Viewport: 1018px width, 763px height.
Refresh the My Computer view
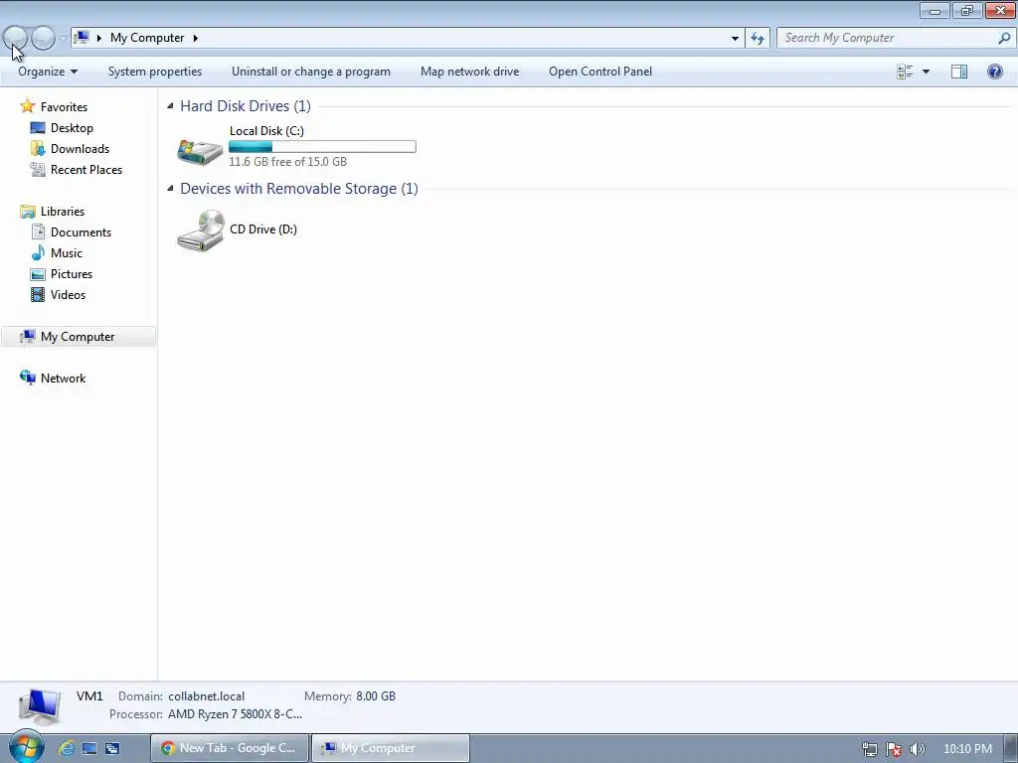[757, 39]
